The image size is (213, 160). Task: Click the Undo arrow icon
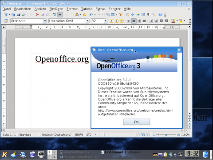tap(91, 15)
